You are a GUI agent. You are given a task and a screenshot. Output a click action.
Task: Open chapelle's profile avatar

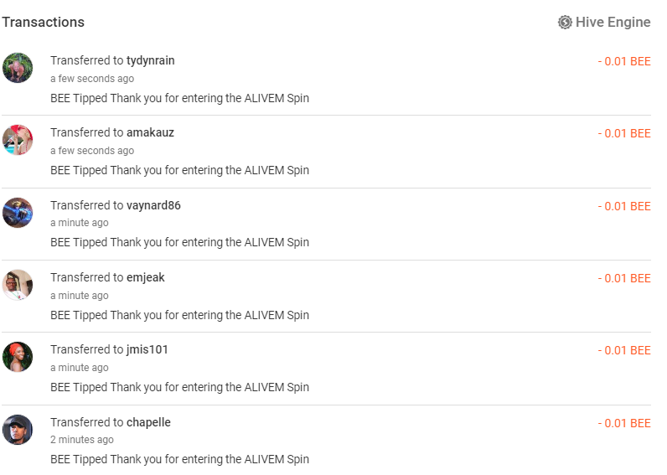click(18, 430)
